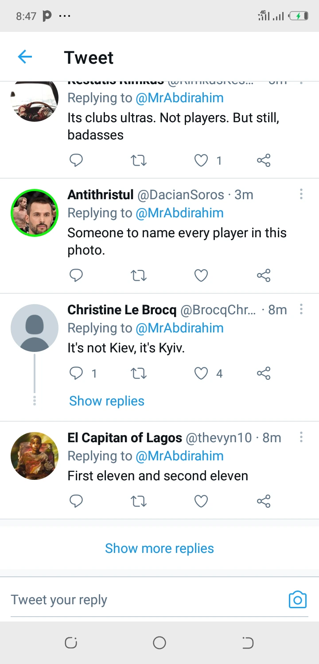Retweet Christine Le Brocq's Kyiv tweet
This screenshot has height=664, width=319.
click(139, 374)
